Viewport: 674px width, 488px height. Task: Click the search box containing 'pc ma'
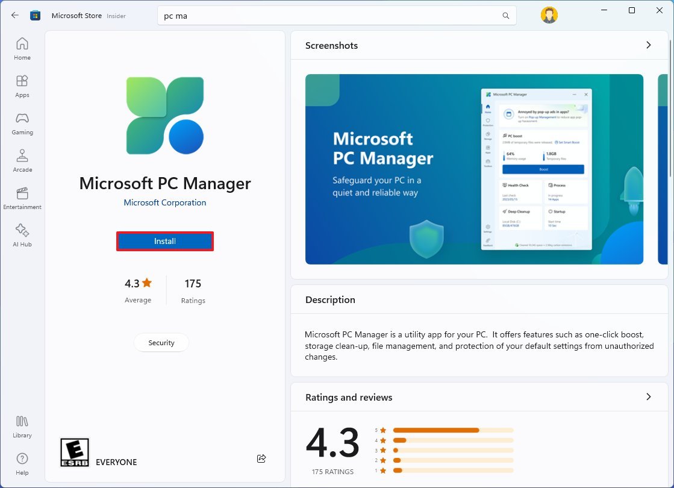point(337,16)
